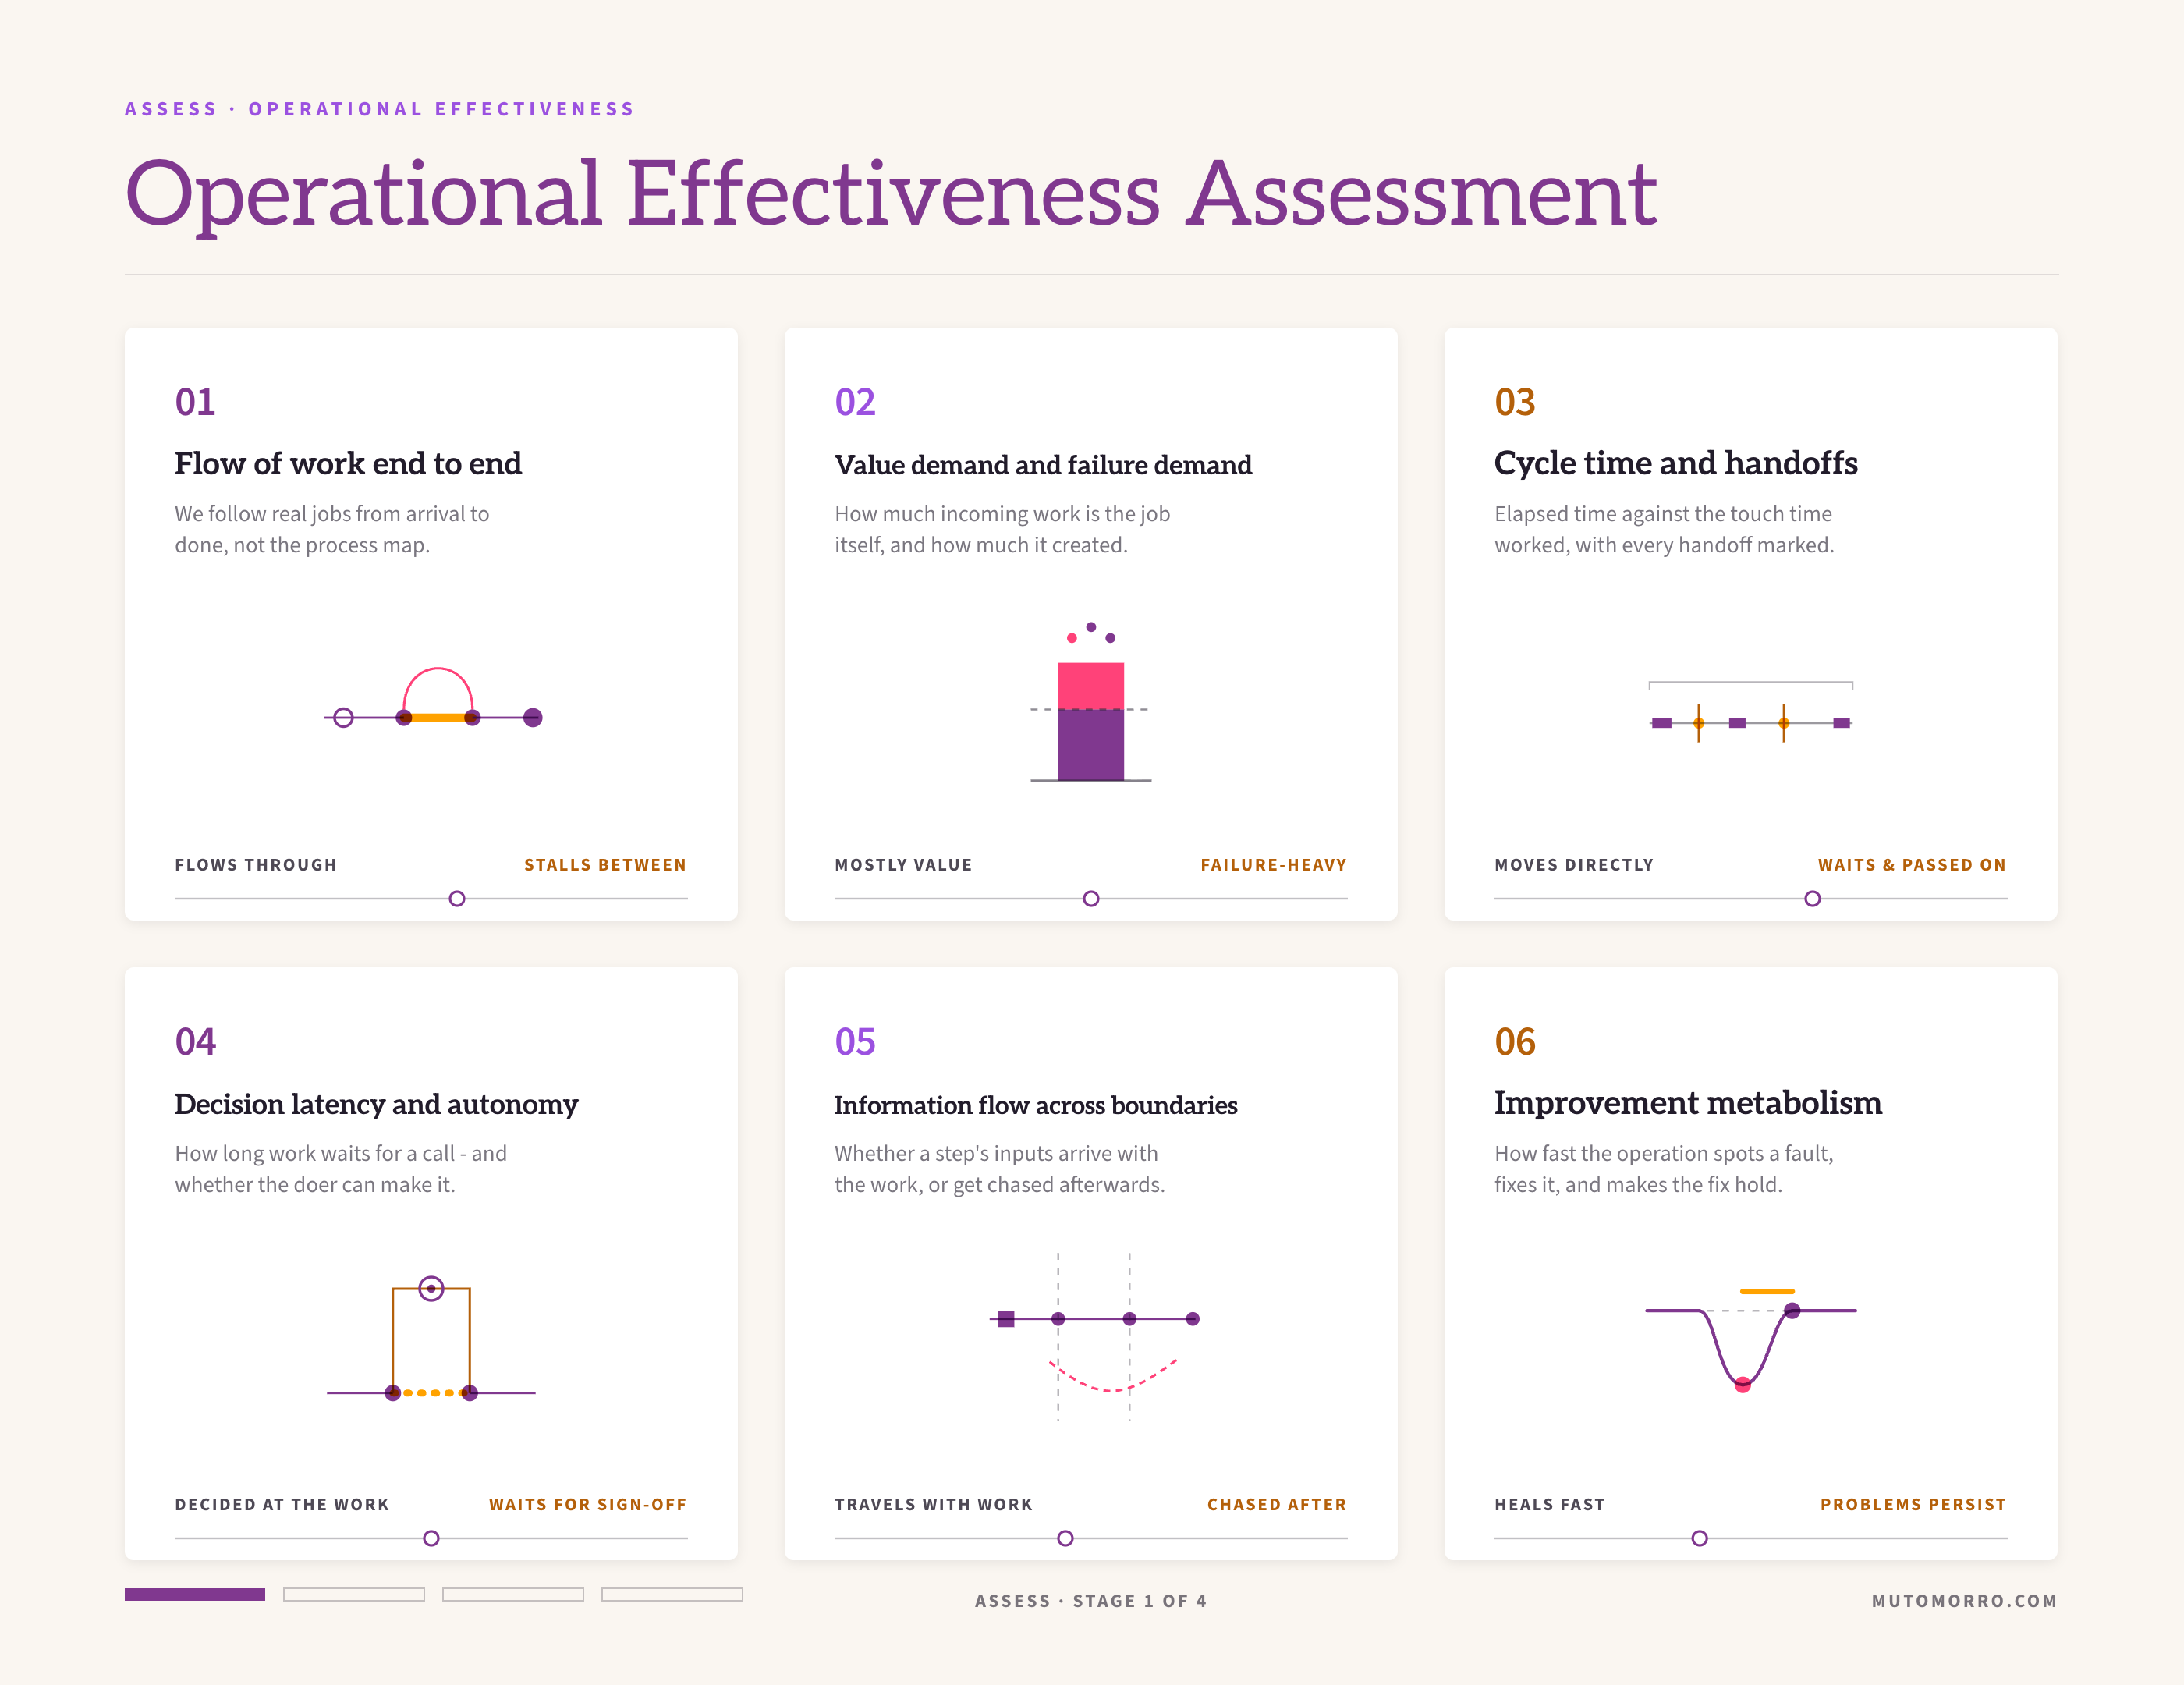Select the second stage progress segment
Viewport: 2184px width, 1685px height.
[354, 1594]
